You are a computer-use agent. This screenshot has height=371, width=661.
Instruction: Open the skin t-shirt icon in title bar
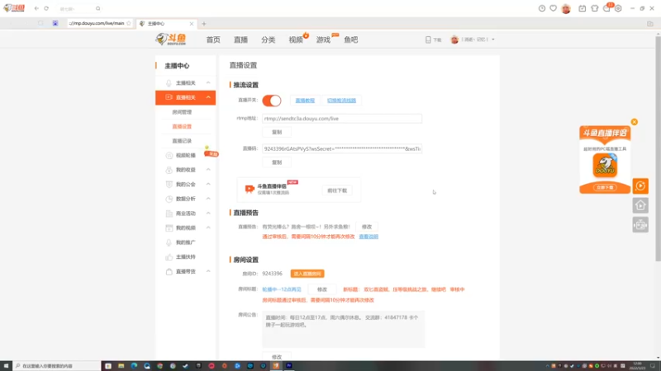point(594,8)
